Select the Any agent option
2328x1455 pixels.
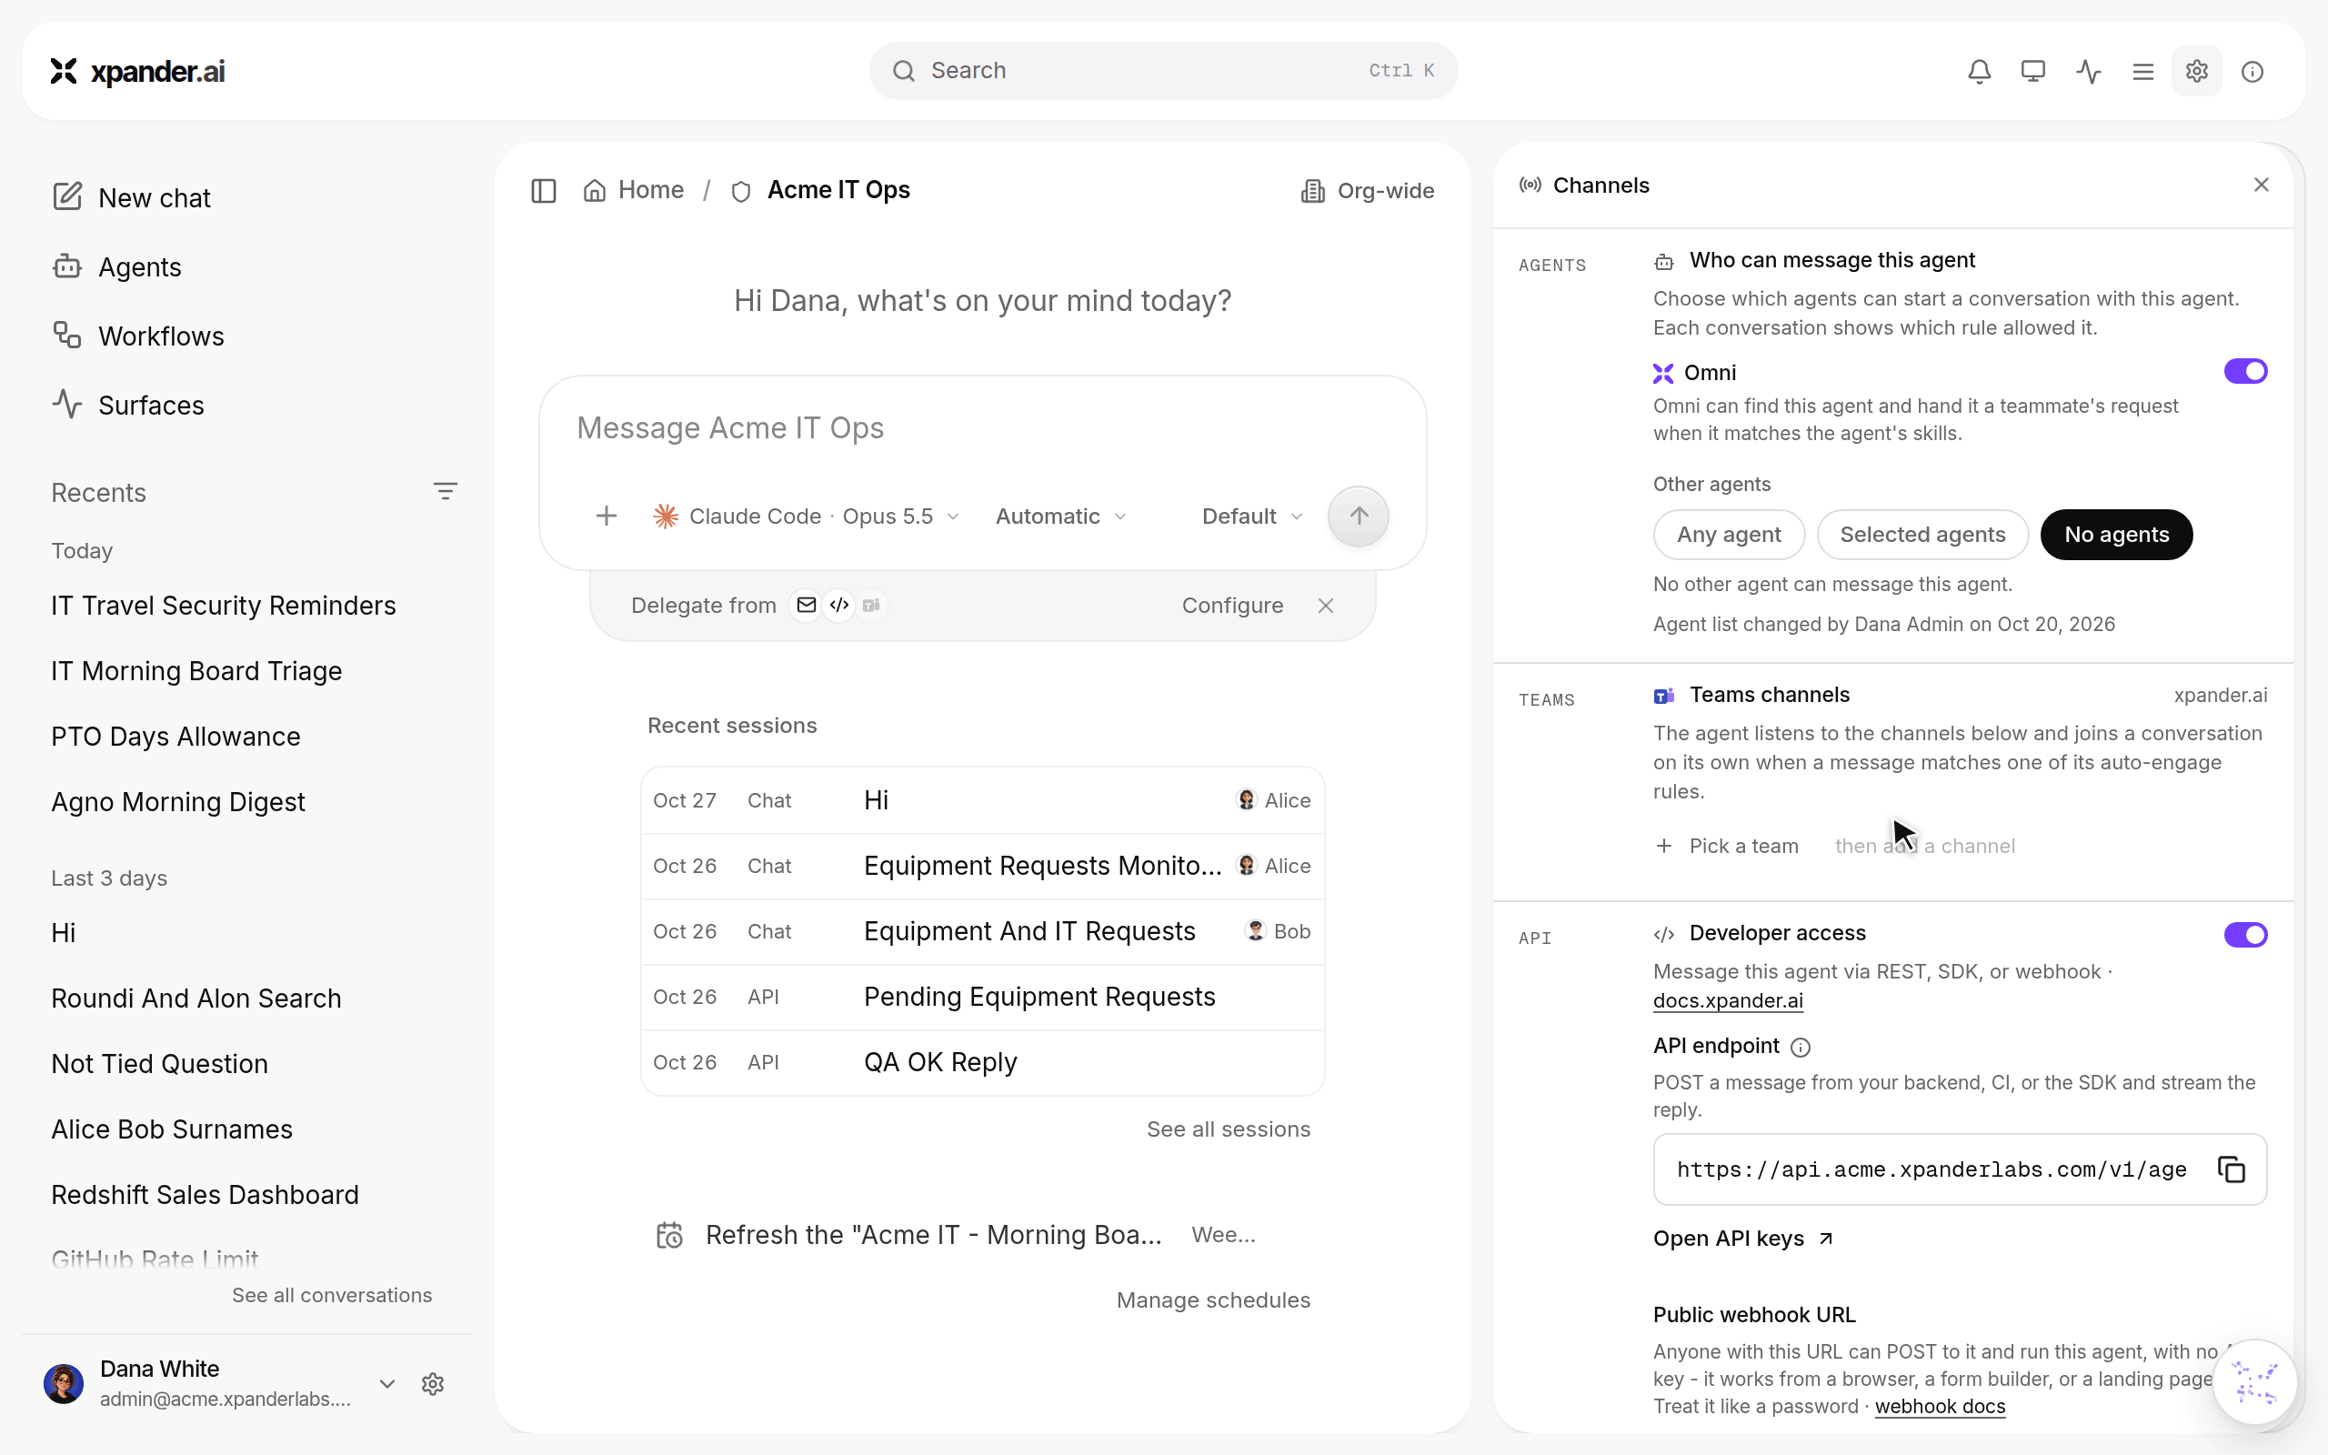[x=1729, y=534]
